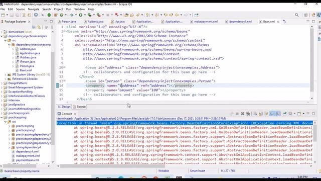Click Remove Launch X icon in Console
The width and height of the screenshot is (321, 181).
tap(243, 114)
